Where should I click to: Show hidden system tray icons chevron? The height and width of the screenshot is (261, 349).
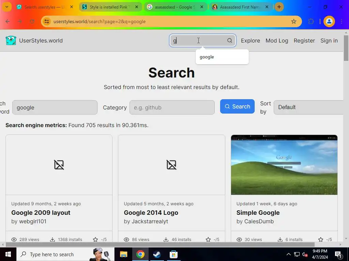click(288, 254)
